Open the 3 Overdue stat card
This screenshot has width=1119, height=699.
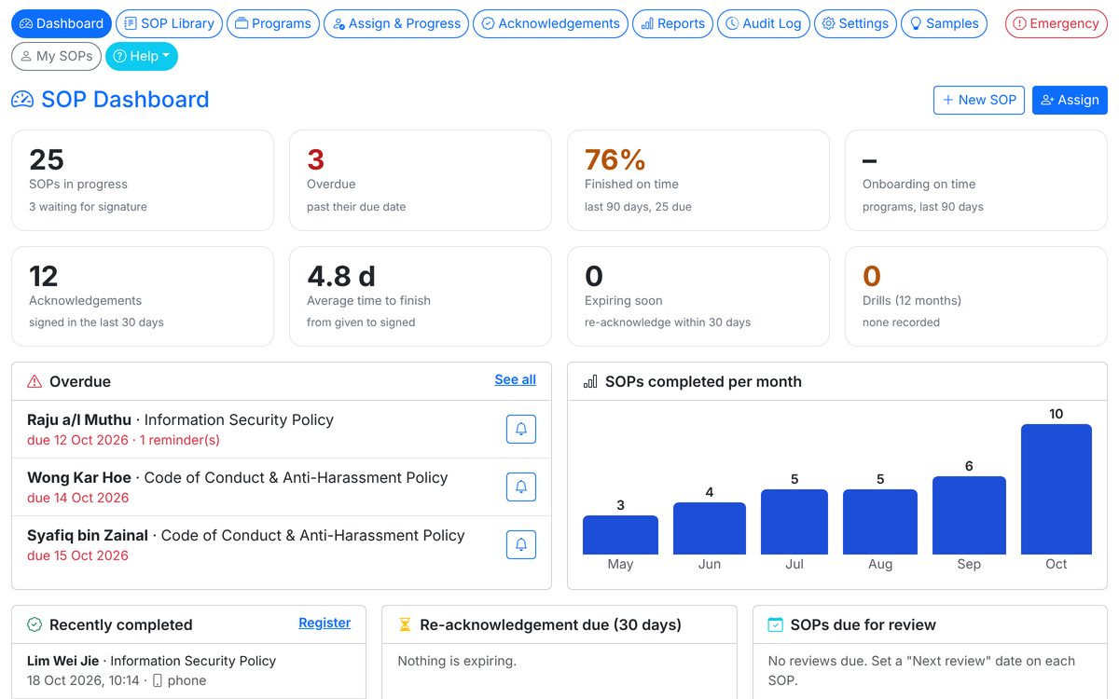421,180
